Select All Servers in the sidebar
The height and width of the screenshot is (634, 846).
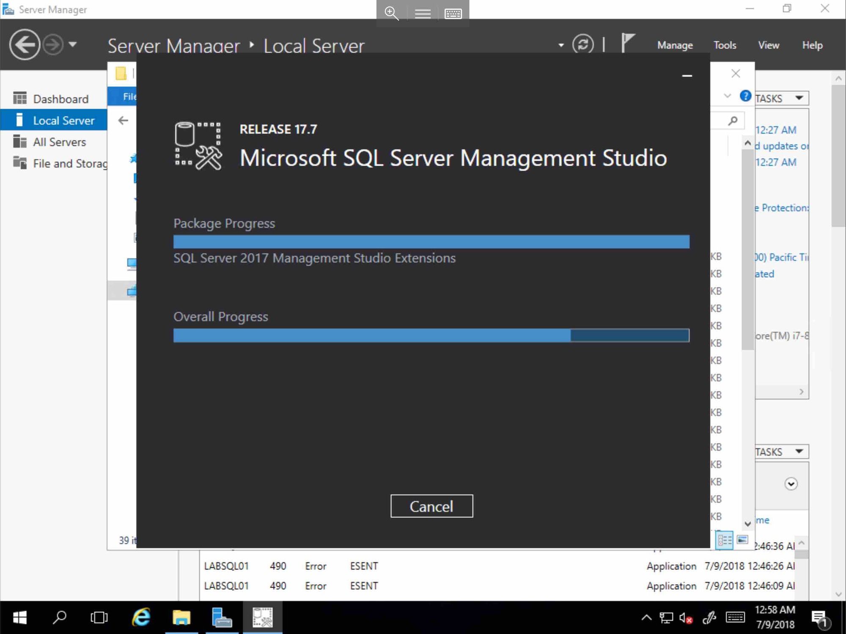54,142
